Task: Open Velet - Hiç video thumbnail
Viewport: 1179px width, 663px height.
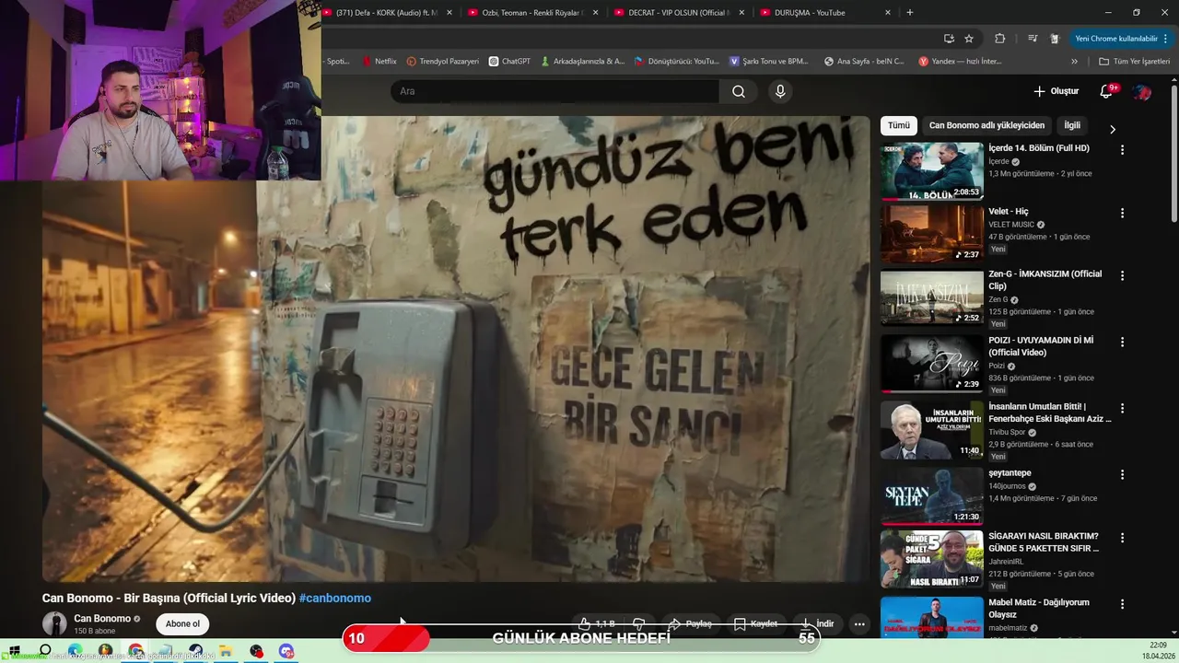Action: coord(932,234)
